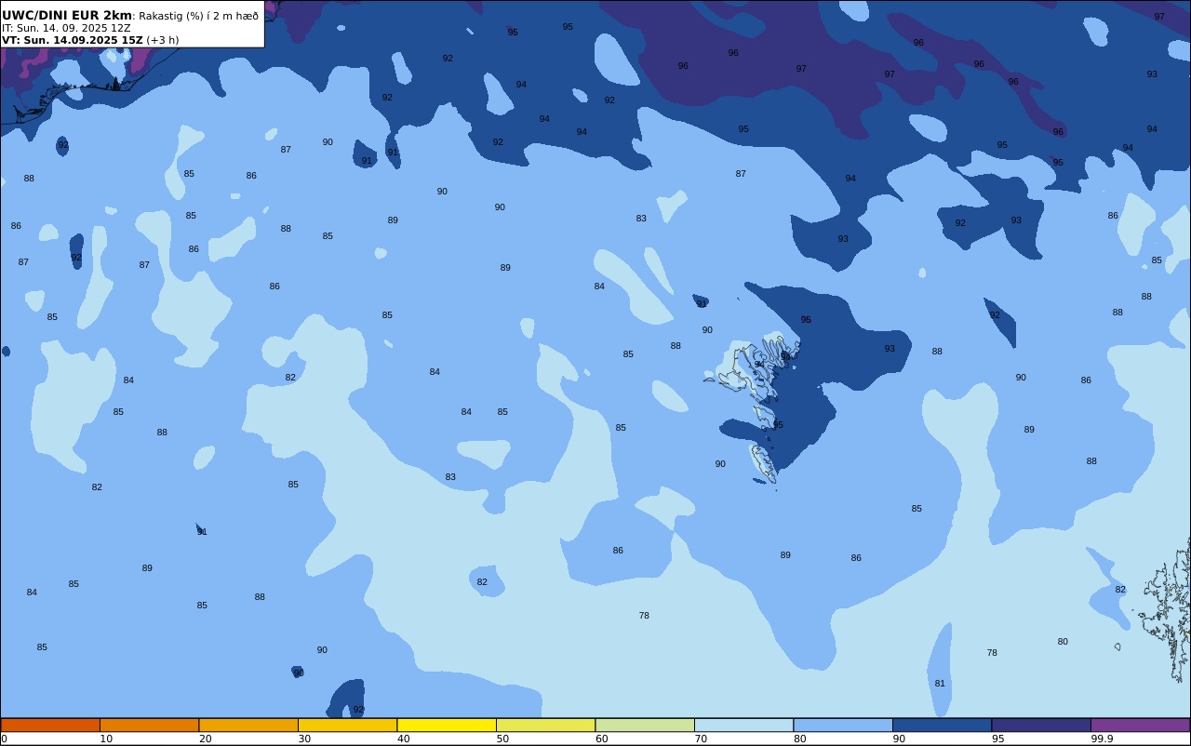Click the legend tick label '60'
Screen dimensions: 1191x746
click(602, 739)
